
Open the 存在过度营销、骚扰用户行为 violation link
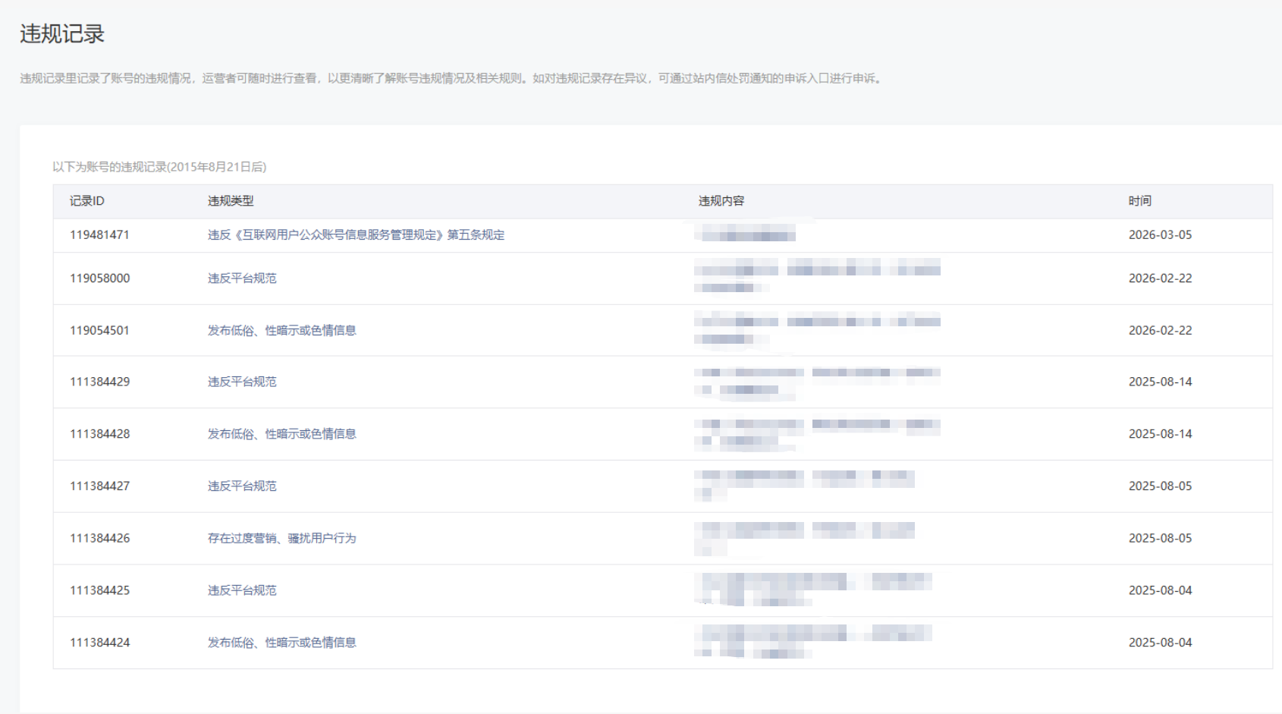pos(281,538)
